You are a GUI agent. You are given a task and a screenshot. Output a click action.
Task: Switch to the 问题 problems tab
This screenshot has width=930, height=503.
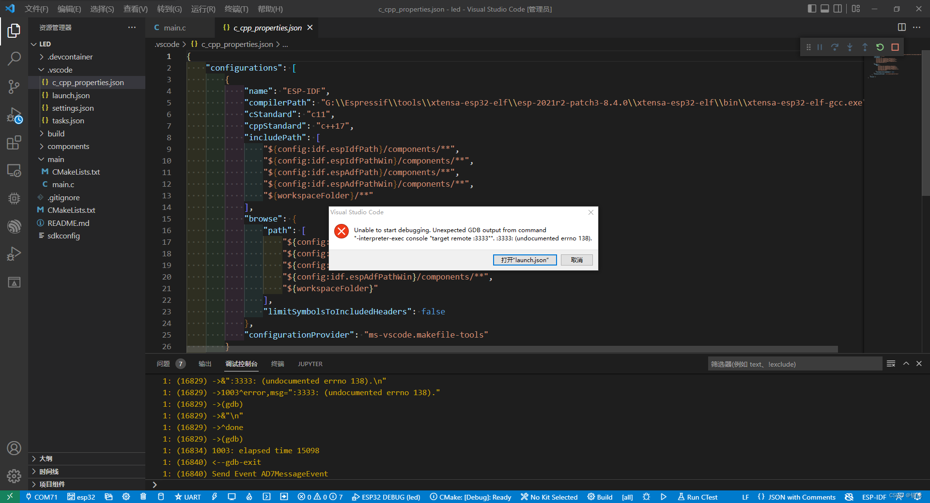tap(170, 364)
